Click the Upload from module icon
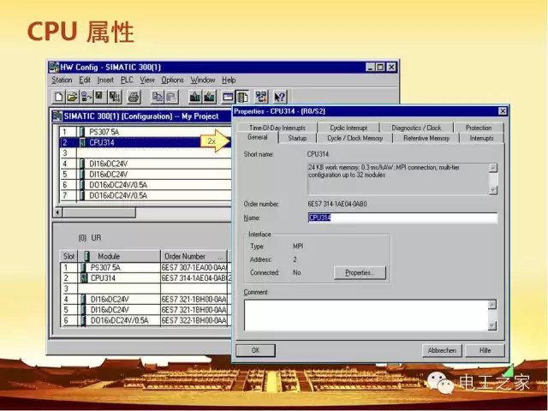The image size is (548, 411). pyautogui.click(x=210, y=97)
